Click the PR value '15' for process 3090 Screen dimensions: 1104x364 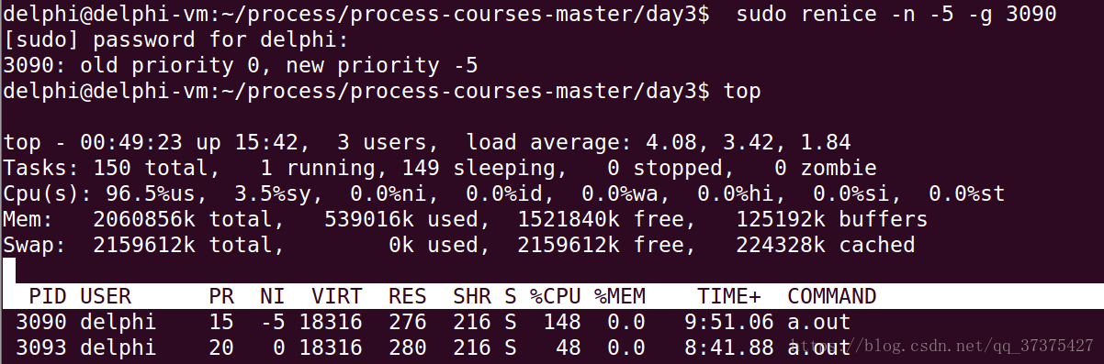pyautogui.click(x=221, y=323)
